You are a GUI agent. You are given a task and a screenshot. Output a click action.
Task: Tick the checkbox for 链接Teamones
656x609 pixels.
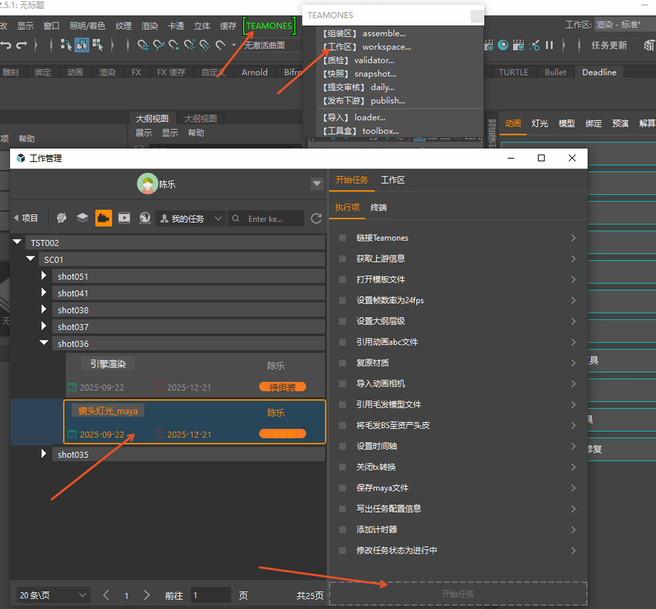tap(342, 238)
